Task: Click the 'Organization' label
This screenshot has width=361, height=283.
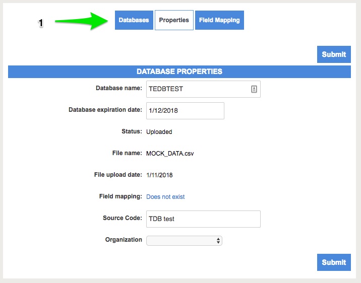Action: [124, 240]
